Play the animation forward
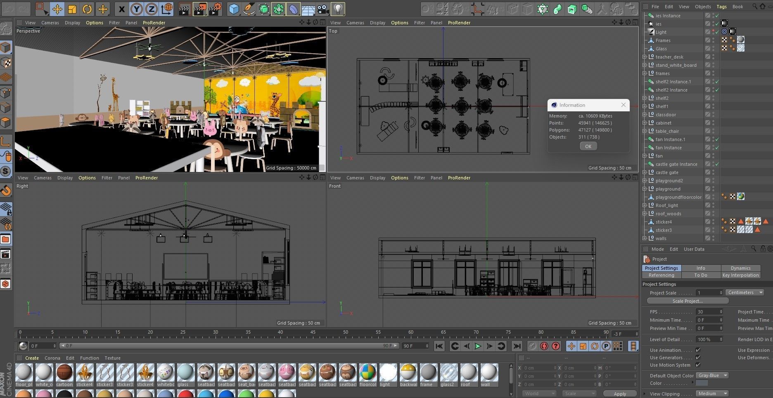 478,346
